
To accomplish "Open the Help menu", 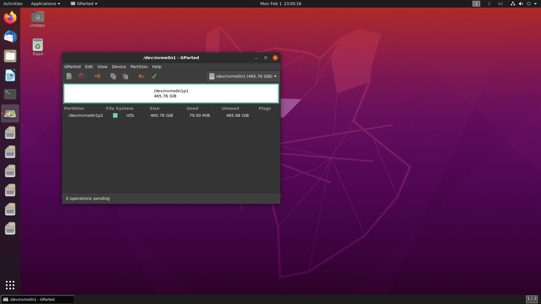I will point(157,67).
